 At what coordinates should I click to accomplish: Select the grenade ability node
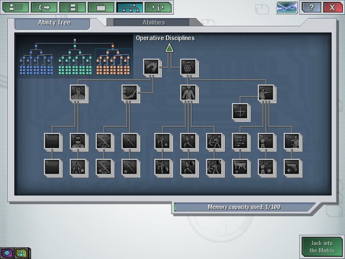coord(188,67)
